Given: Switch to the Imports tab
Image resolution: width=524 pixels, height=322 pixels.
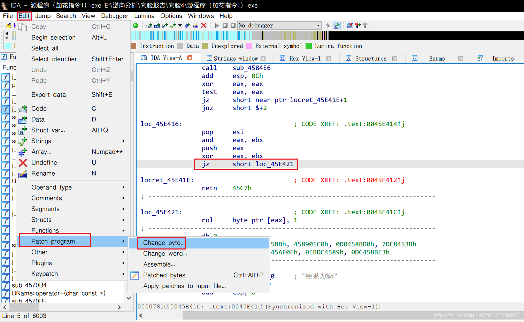Looking at the screenshot, I should [503, 59].
